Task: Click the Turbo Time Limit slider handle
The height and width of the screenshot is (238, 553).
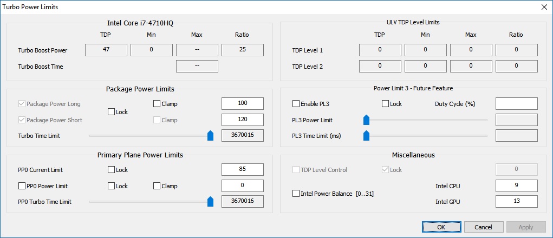Action: (210, 135)
